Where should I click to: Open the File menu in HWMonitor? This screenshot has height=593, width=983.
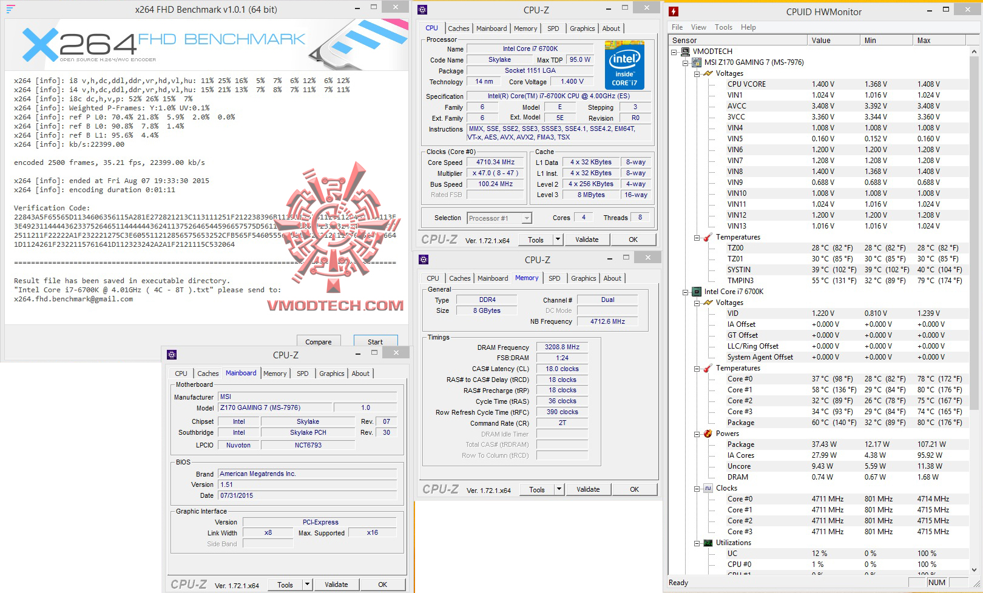coord(677,27)
